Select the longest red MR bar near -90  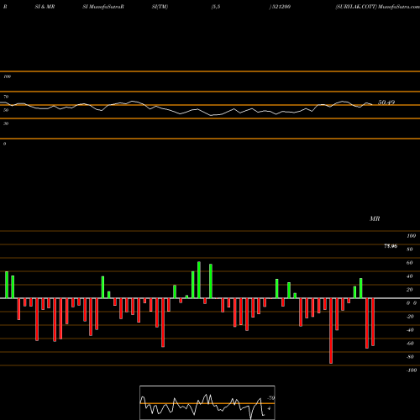tap(331, 331)
